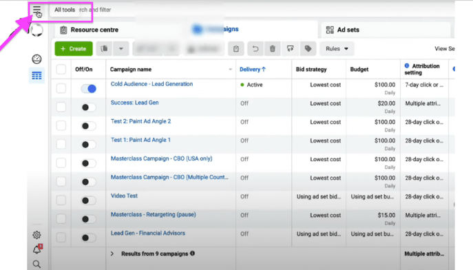
Task: Click the duplicate icon next to Create
Action: click(x=104, y=49)
